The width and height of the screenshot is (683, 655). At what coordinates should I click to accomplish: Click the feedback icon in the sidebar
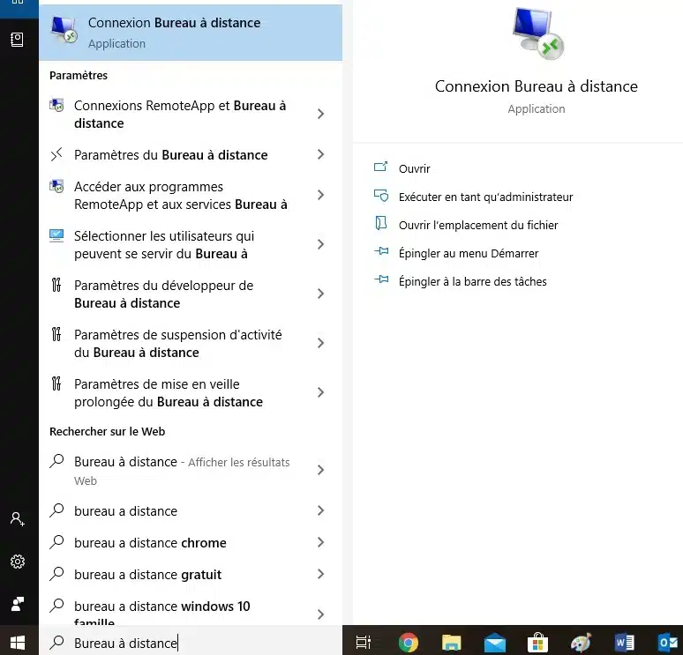(x=18, y=604)
